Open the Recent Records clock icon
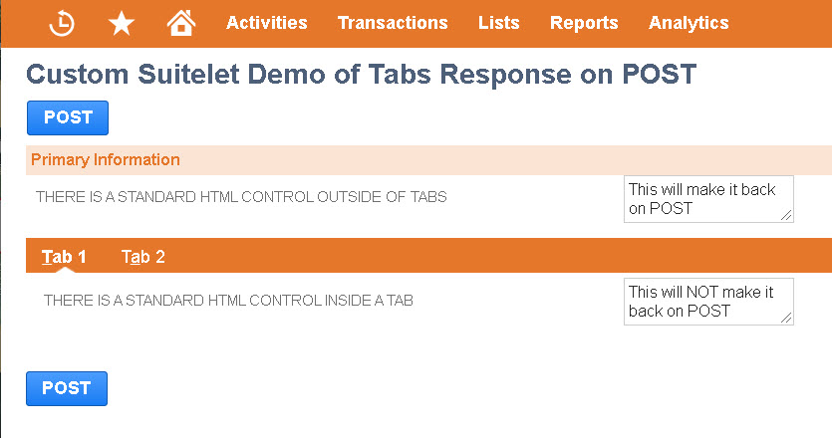The height and width of the screenshot is (438, 832). (x=62, y=22)
